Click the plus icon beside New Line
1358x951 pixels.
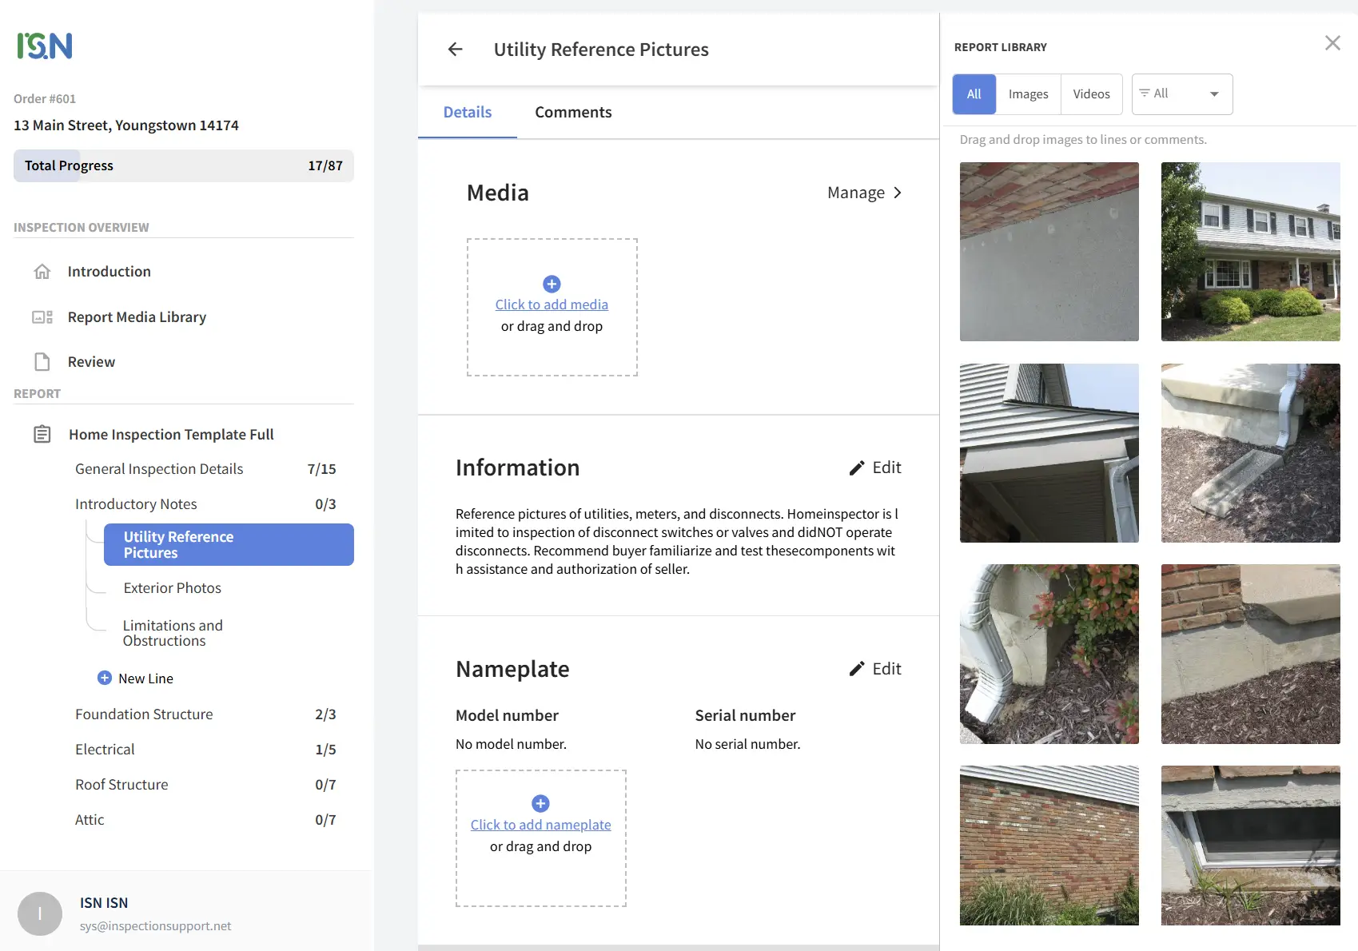[x=105, y=678]
